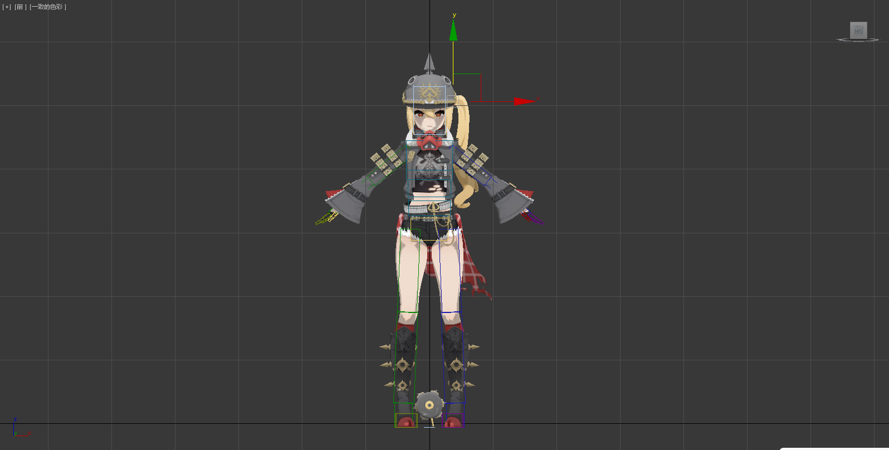The width and height of the screenshot is (889, 450).
Task: Select the yellow finger bones on the left hand
Action: point(327,218)
